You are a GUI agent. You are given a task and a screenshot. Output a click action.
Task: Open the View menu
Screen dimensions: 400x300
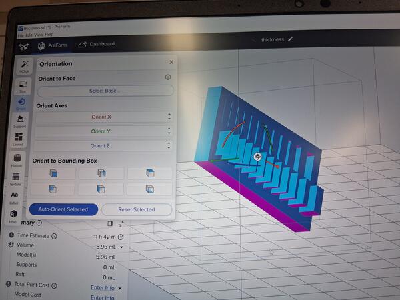[39, 35]
